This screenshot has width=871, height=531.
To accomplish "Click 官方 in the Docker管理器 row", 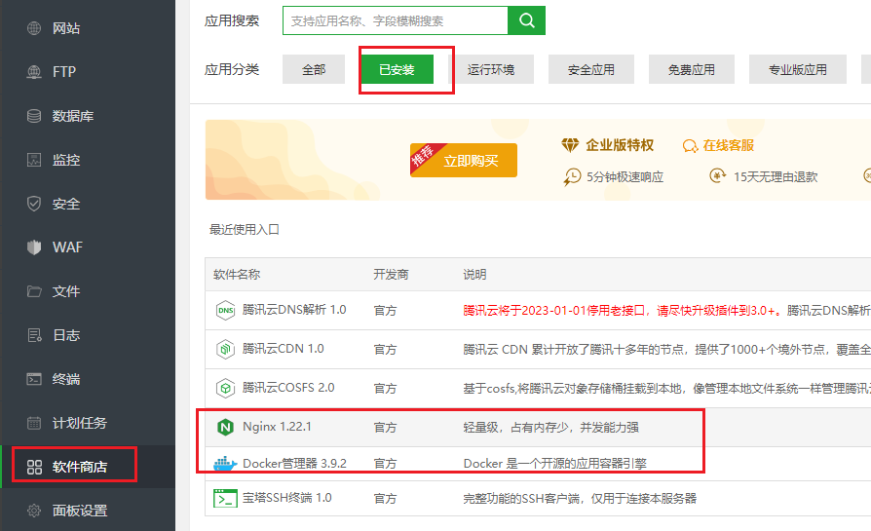I will coord(385,463).
